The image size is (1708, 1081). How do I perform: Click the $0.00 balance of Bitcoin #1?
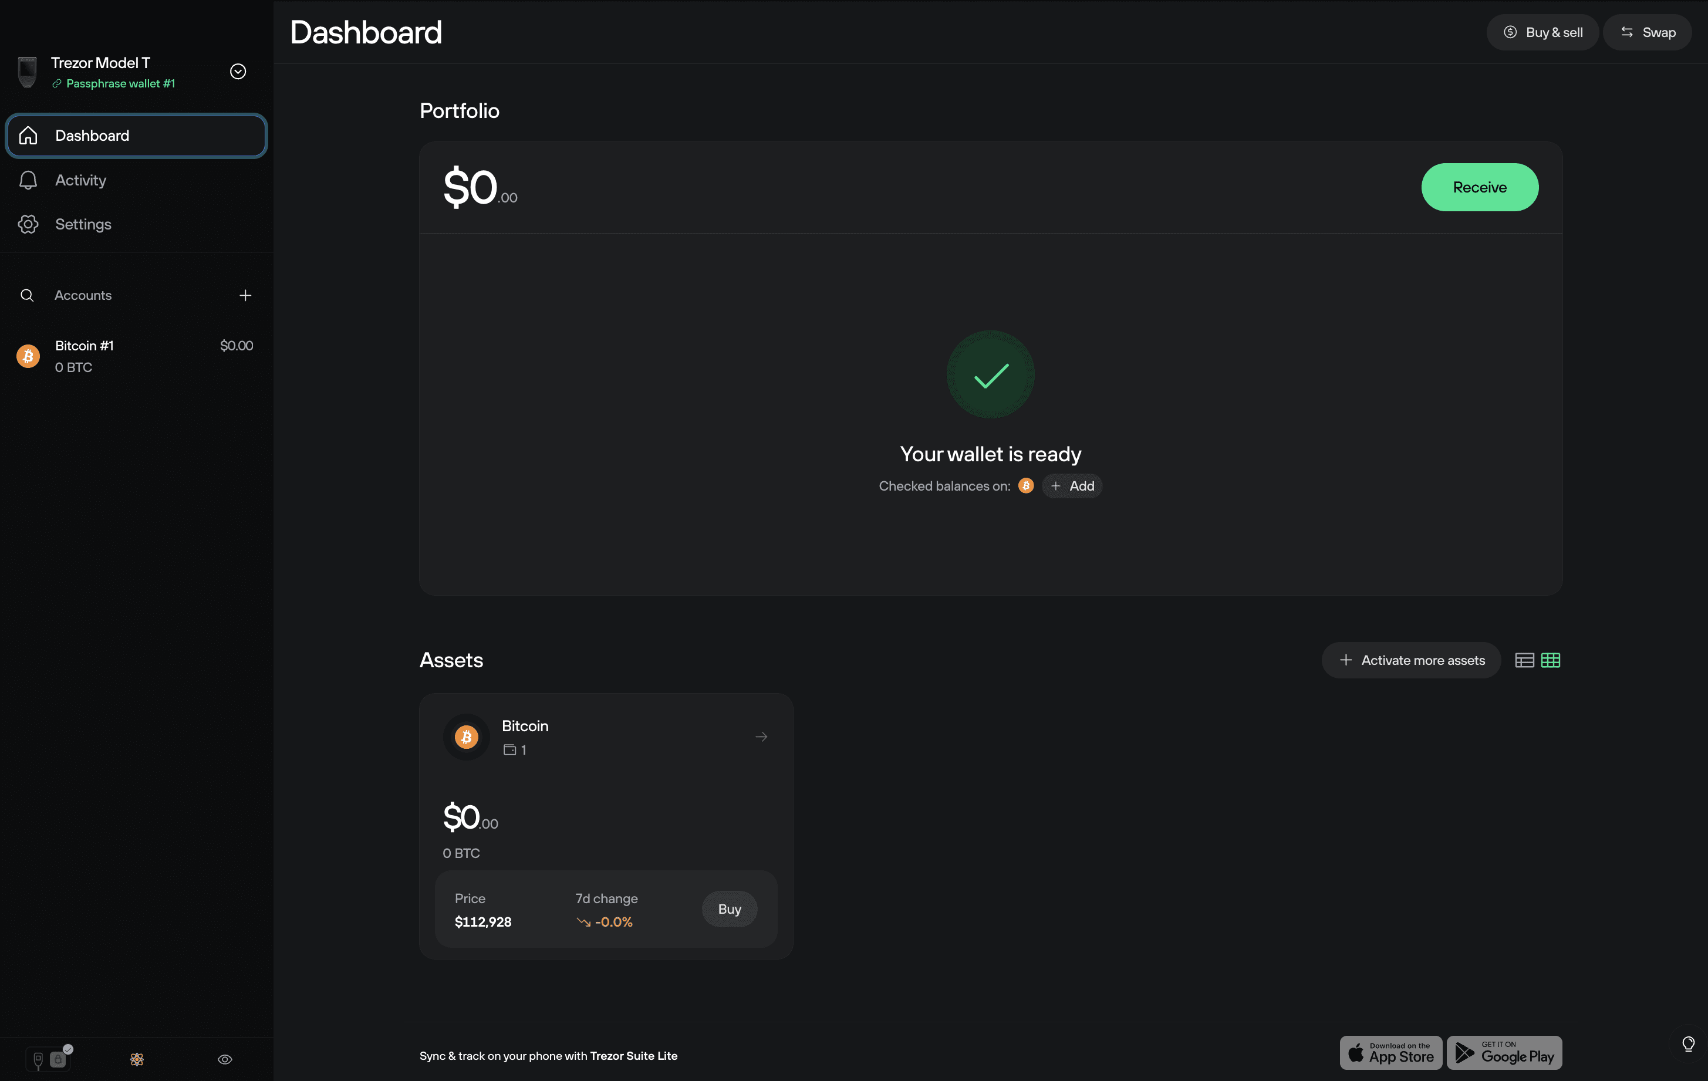tap(236, 346)
